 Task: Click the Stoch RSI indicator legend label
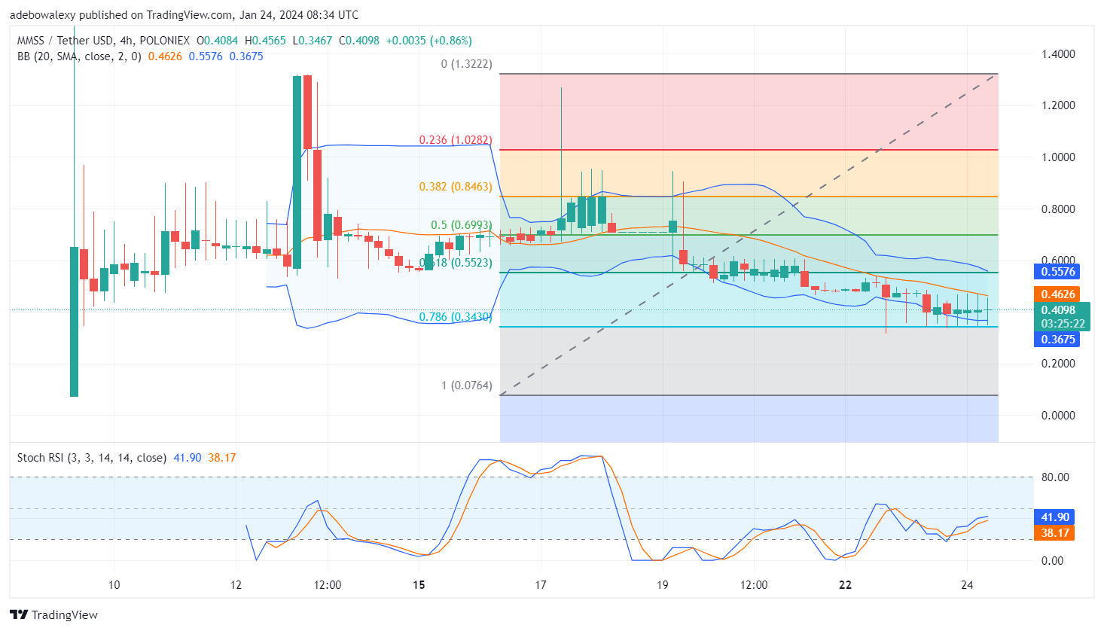91,458
